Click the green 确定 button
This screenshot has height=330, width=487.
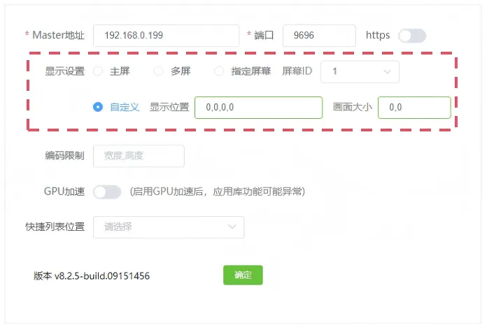[243, 275]
